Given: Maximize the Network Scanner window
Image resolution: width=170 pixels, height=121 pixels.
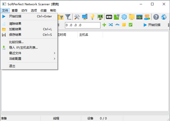Looking at the screenshot, I should pyautogui.click(x=152, y=4).
